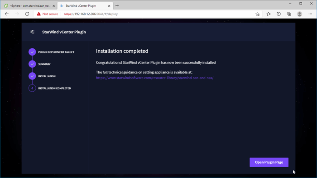Image resolution: width=317 pixels, height=178 pixels.
Task: Open the browser profile avatar
Action: pyautogui.click(x=299, y=14)
